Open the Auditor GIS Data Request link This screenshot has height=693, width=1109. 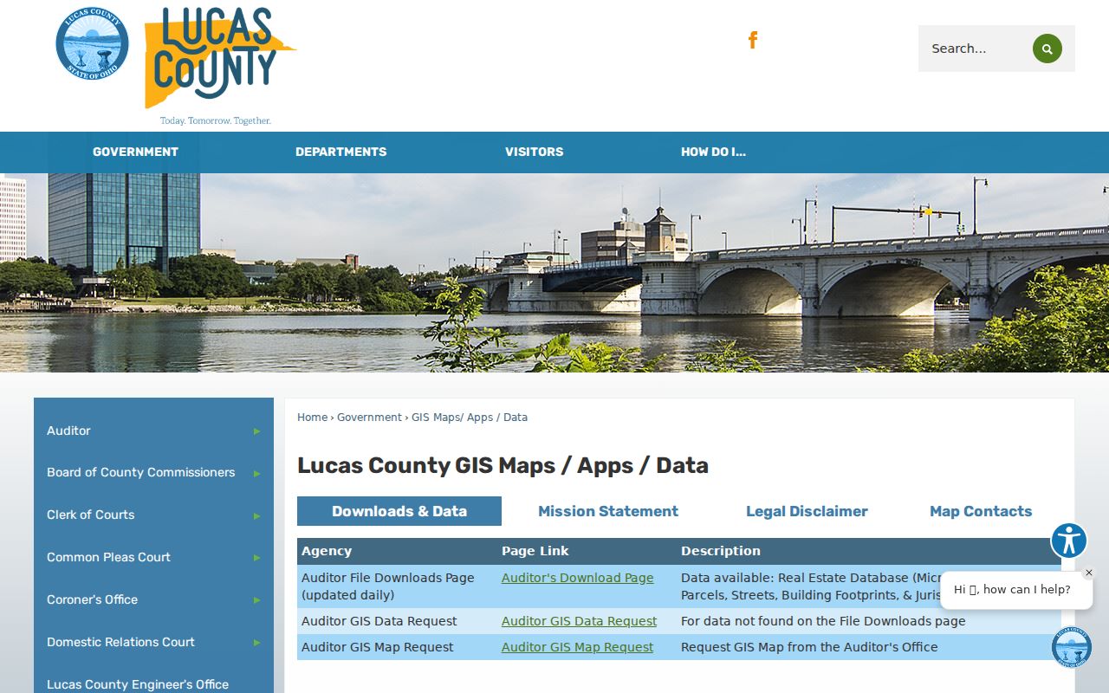coord(579,621)
